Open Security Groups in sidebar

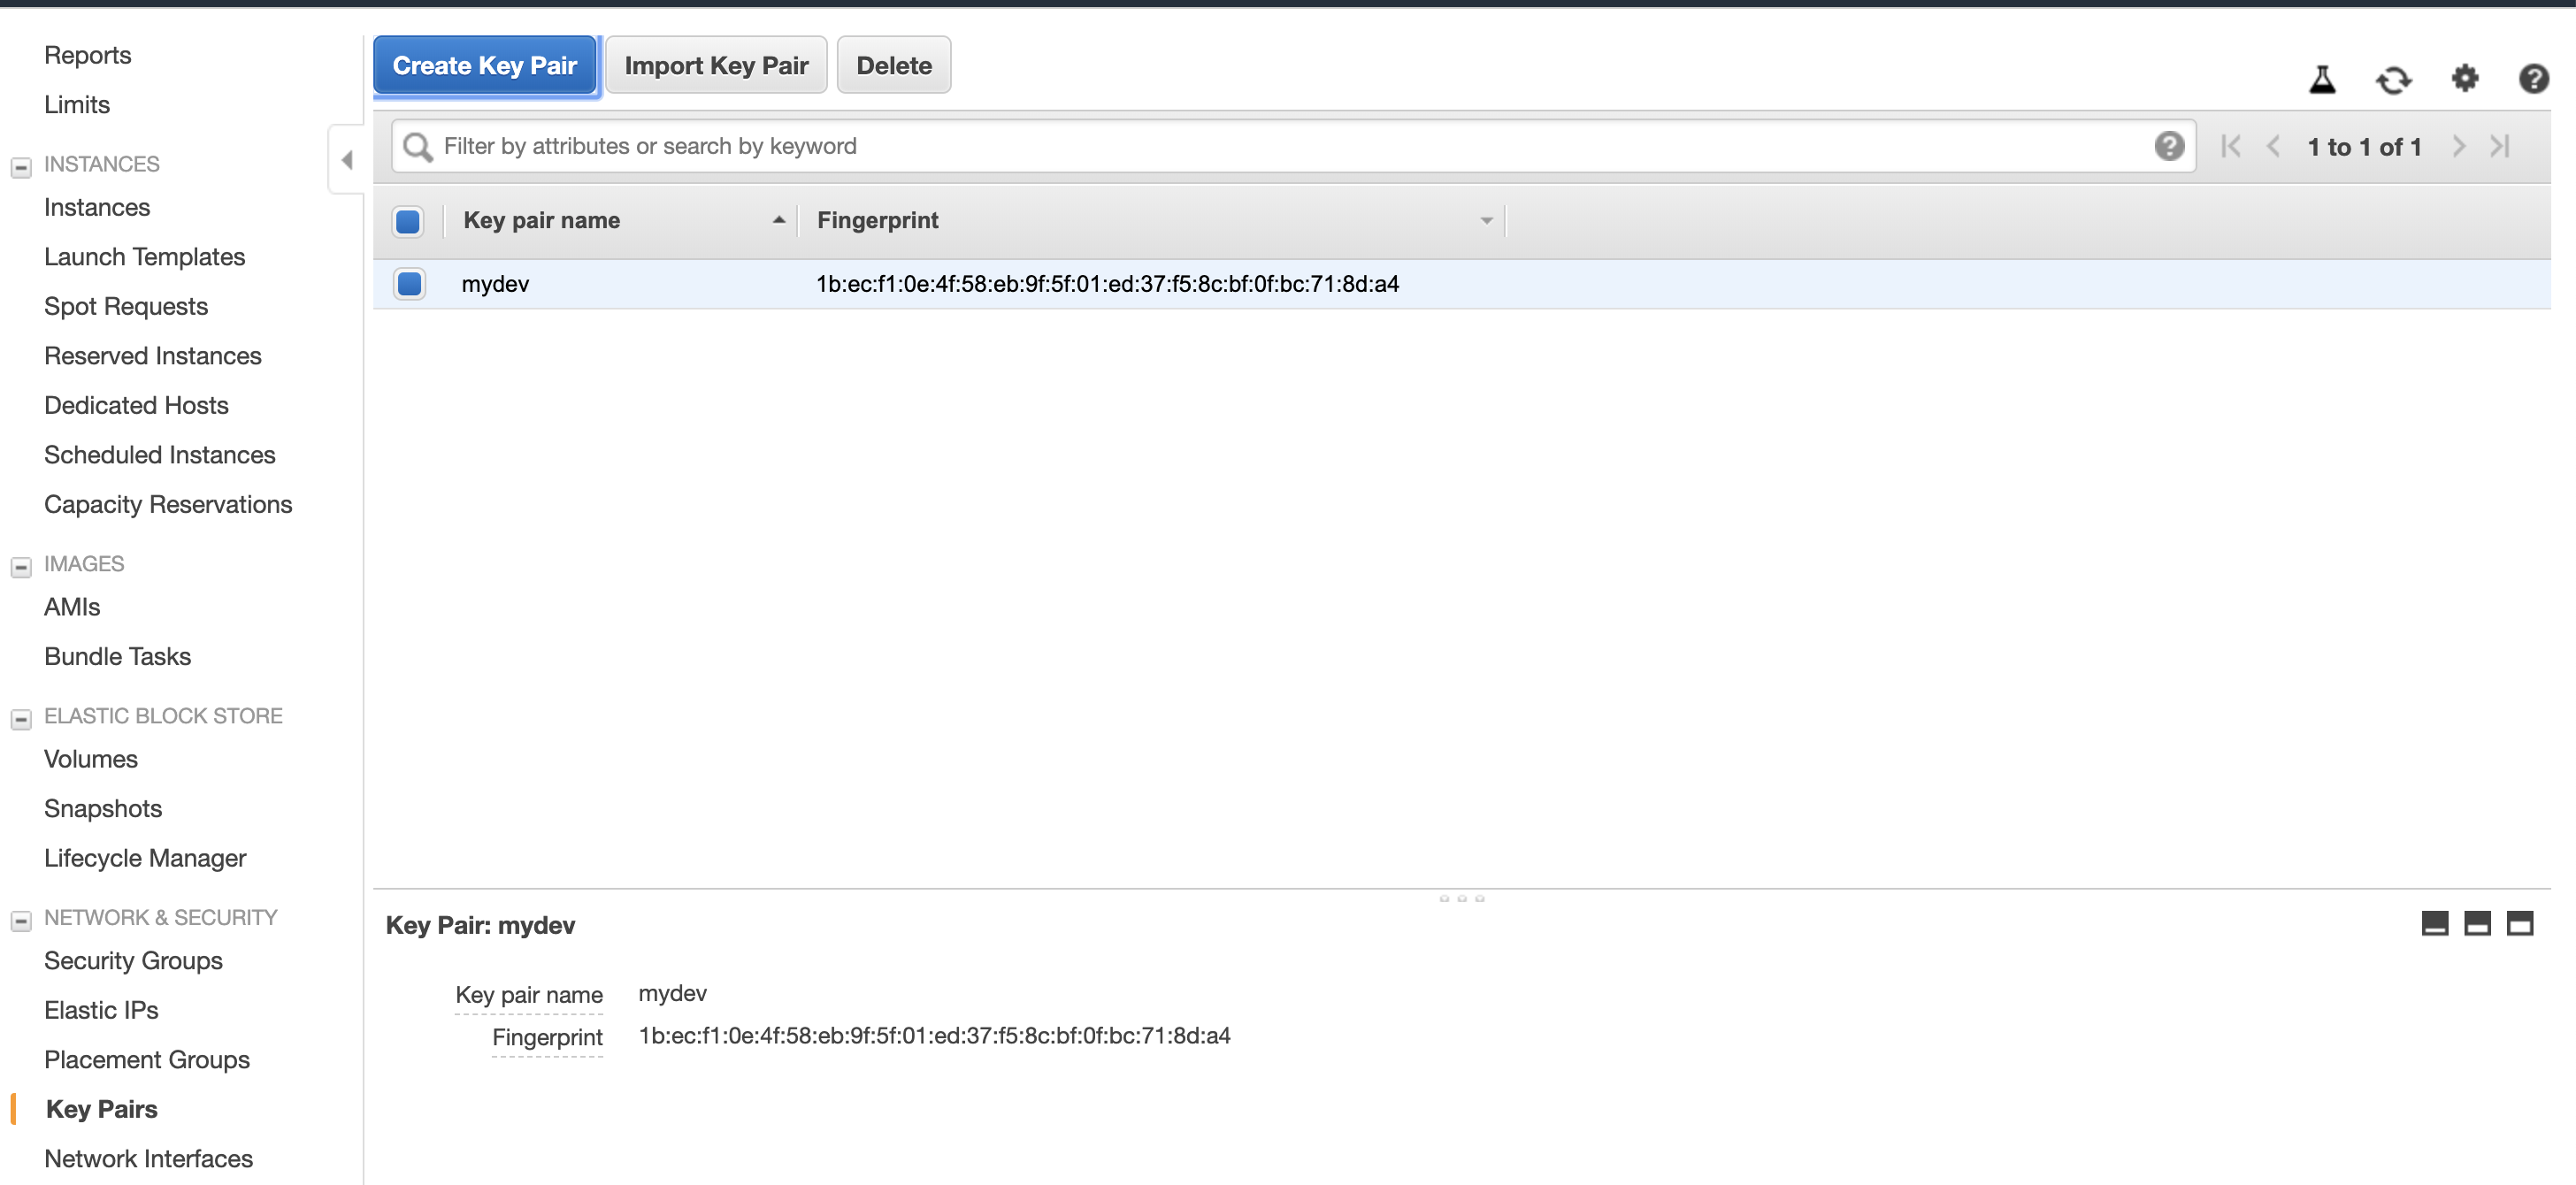133,960
